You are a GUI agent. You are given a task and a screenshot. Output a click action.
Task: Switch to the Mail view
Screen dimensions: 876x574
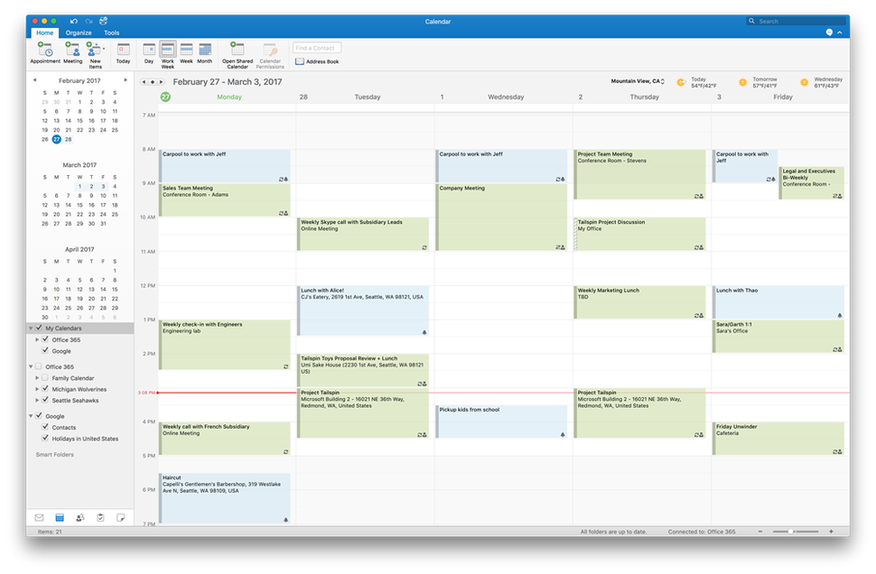pyautogui.click(x=39, y=517)
